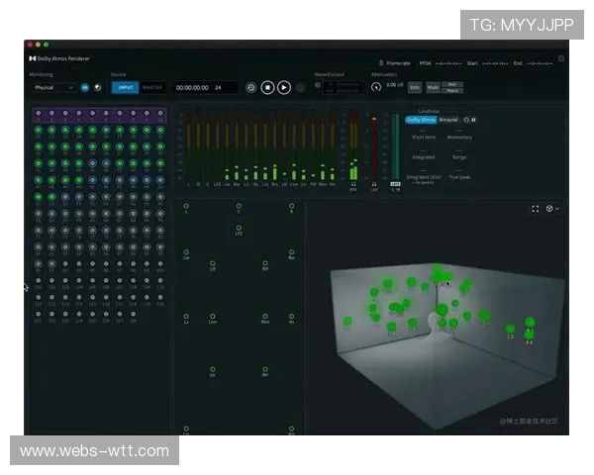Click the record in/out button
Image resolution: width=594 pixels, height=475 pixels.
pos(319,87)
